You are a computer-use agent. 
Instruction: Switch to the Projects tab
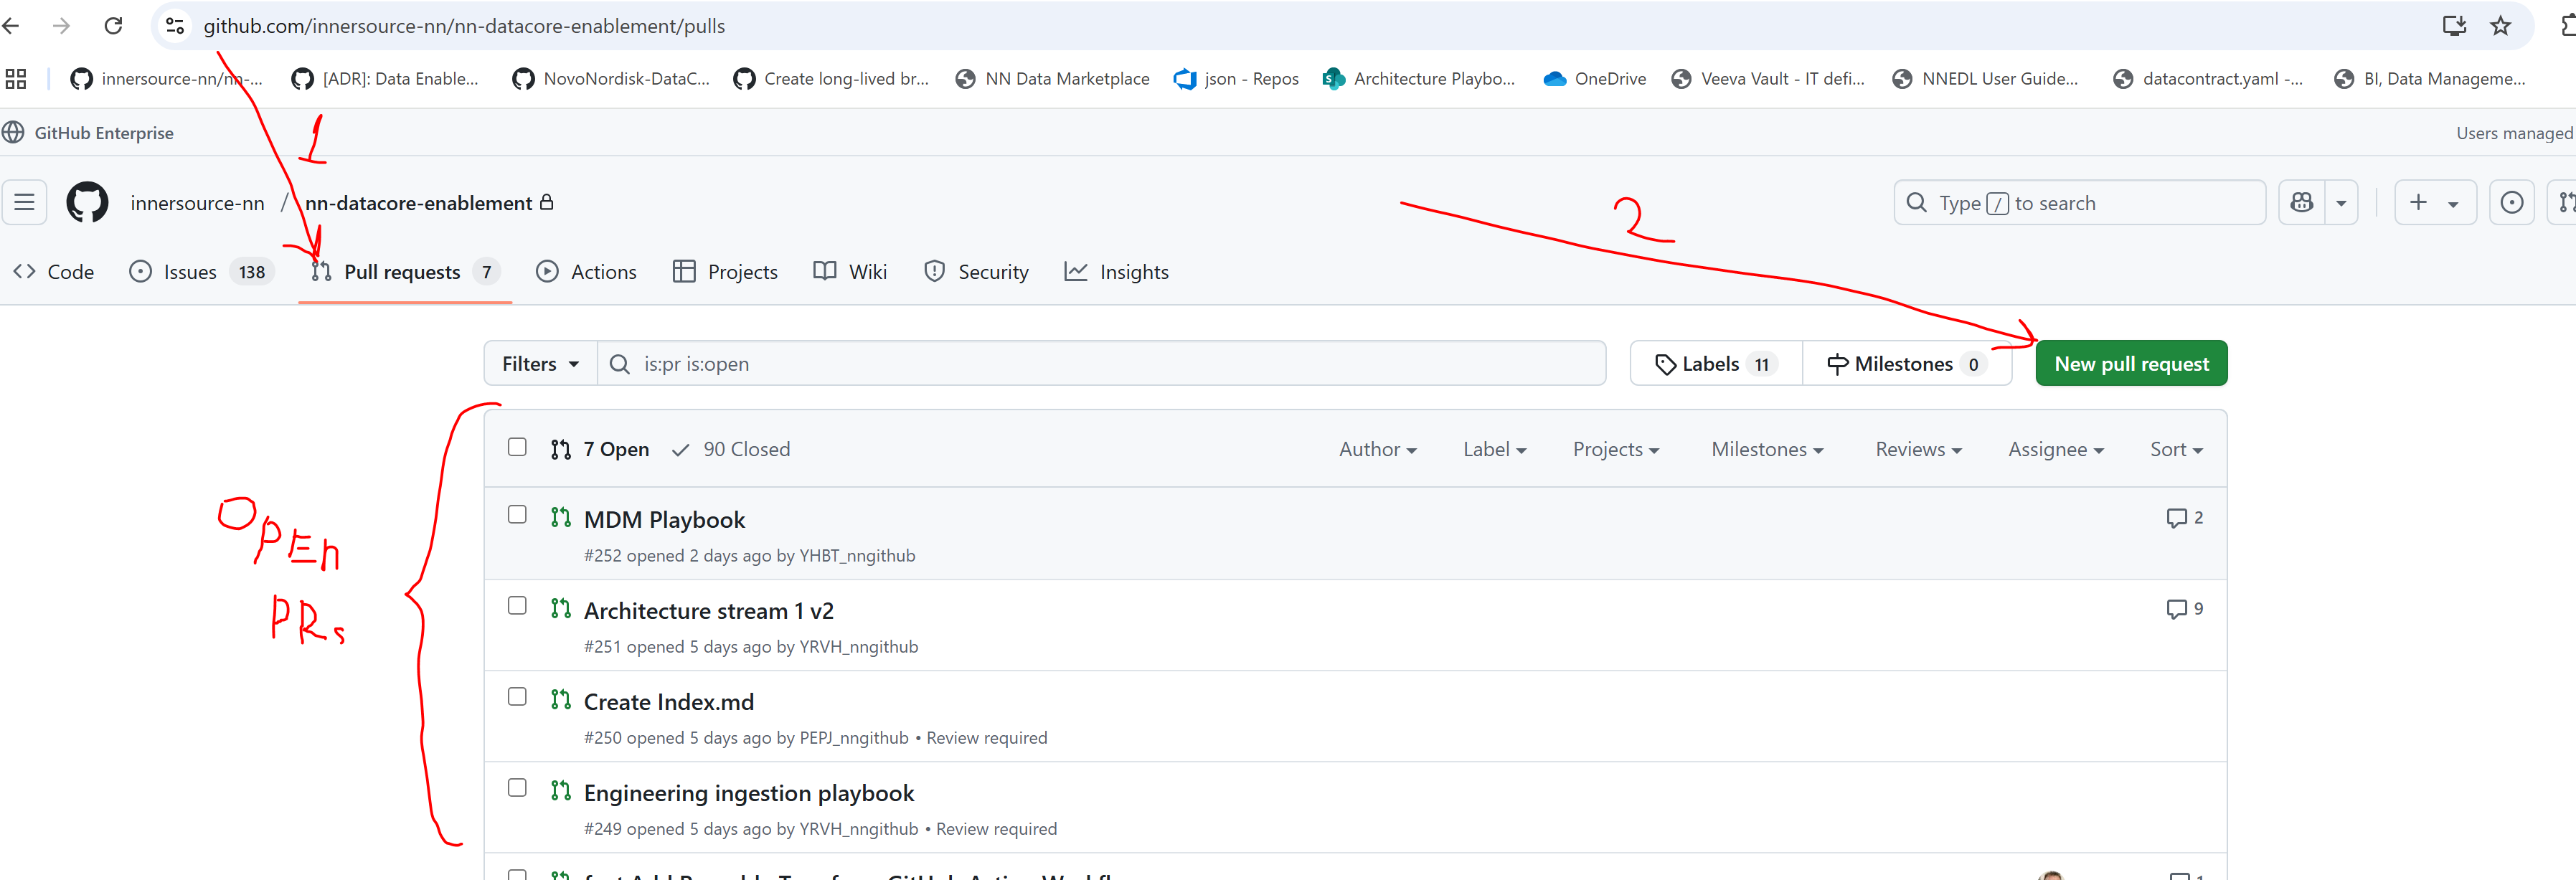coord(725,272)
